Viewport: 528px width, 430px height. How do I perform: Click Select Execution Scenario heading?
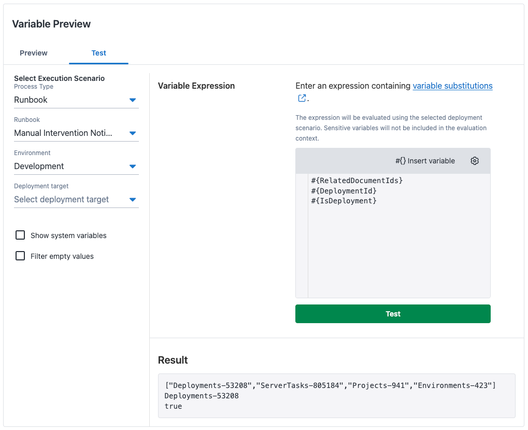coord(59,78)
